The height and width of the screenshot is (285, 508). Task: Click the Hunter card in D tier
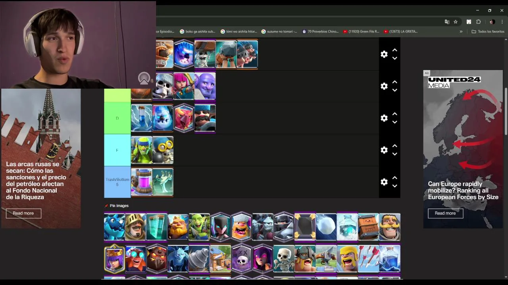point(205,118)
